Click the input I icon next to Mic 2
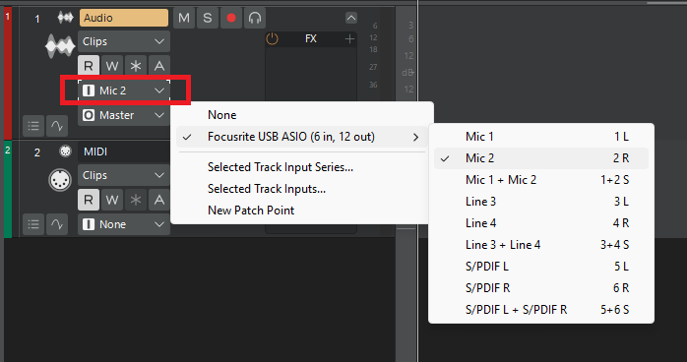This screenshot has height=362, width=687. (x=89, y=90)
